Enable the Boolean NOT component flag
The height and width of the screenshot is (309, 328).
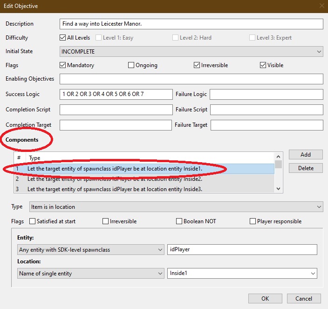click(179, 221)
